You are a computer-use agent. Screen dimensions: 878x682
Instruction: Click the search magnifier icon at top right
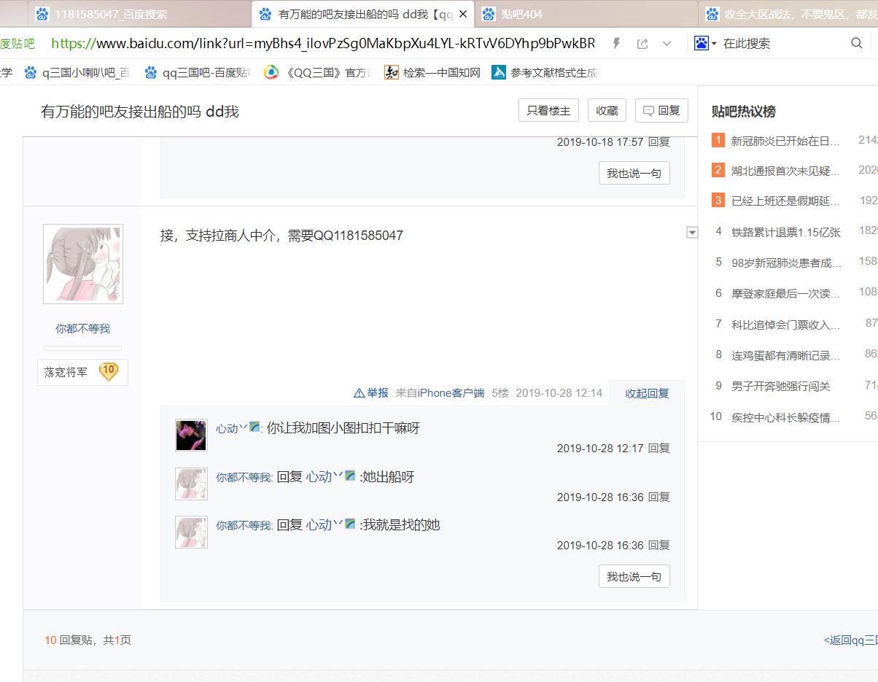click(x=857, y=43)
